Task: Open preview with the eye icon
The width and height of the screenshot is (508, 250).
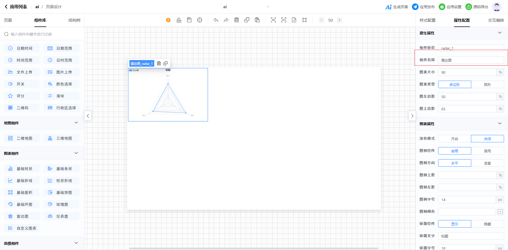Action: pos(273,20)
